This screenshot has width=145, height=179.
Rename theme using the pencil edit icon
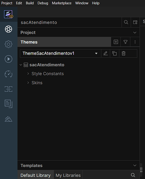click(106, 53)
